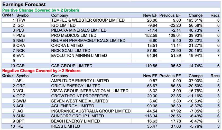This screenshot has height=130, width=222.
Task: Click the AEL symbol cell
Action: coord(20,81)
